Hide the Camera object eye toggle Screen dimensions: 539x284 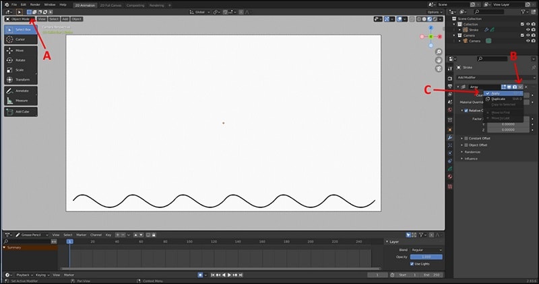pos(528,41)
